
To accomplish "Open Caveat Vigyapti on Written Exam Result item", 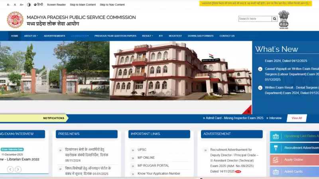I will (x=292, y=74).
